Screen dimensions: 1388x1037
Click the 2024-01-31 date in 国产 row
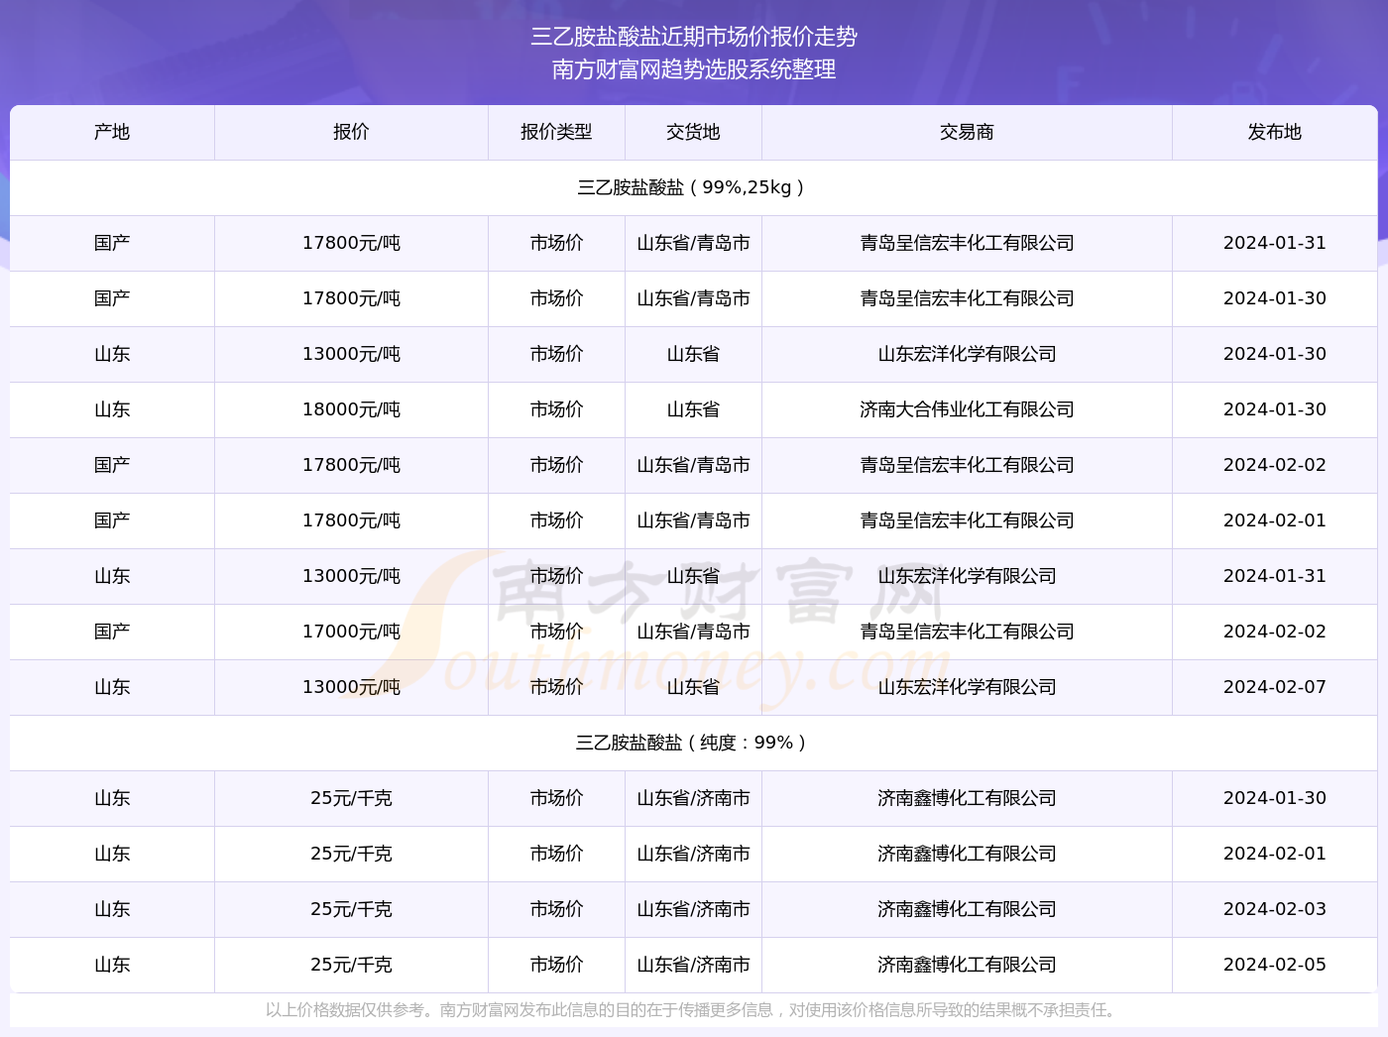tap(1275, 243)
